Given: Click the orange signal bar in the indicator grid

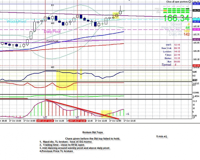Looking at the screenshot, I should click(x=165, y=11).
